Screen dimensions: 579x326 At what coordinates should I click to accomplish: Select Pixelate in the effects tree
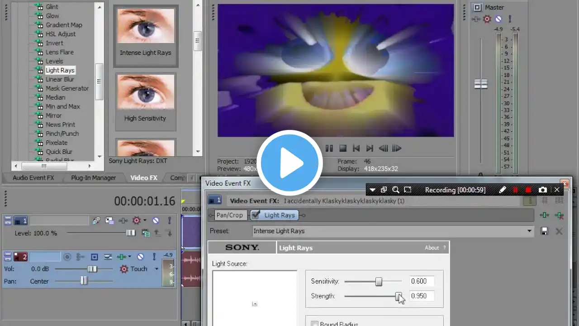coord(57,143)
